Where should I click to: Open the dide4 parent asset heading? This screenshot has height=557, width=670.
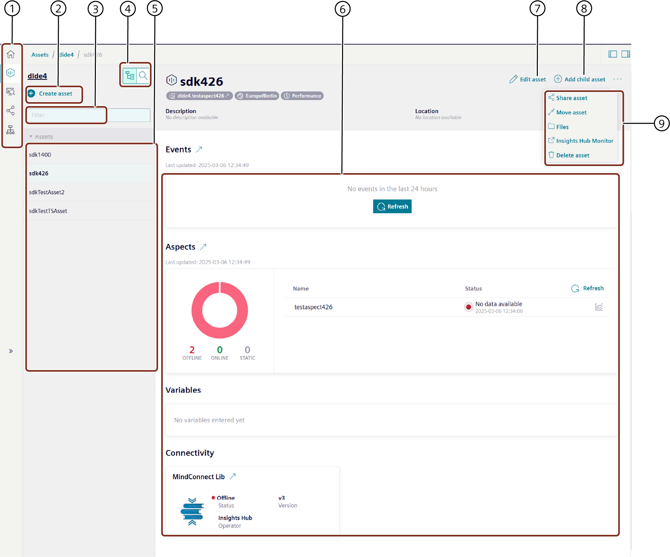pos(37,76)
